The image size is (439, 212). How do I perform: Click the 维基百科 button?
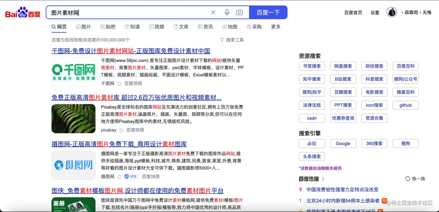(x=406, y=92)
